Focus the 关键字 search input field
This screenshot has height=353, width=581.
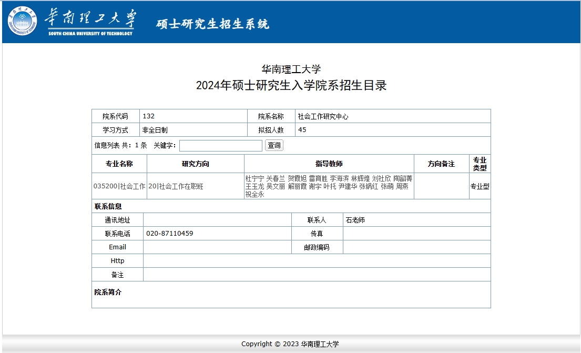point(221,145)
